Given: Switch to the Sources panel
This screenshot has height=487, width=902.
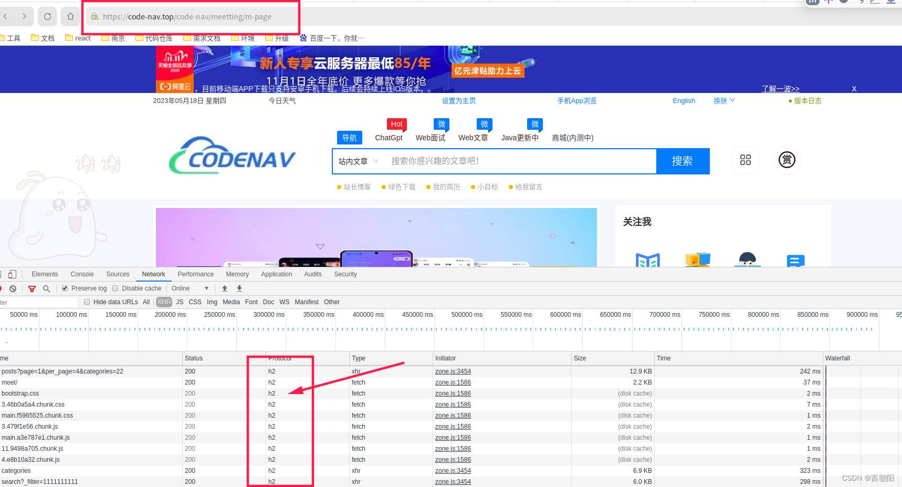Looking at the screenshot, I should 118,274.
